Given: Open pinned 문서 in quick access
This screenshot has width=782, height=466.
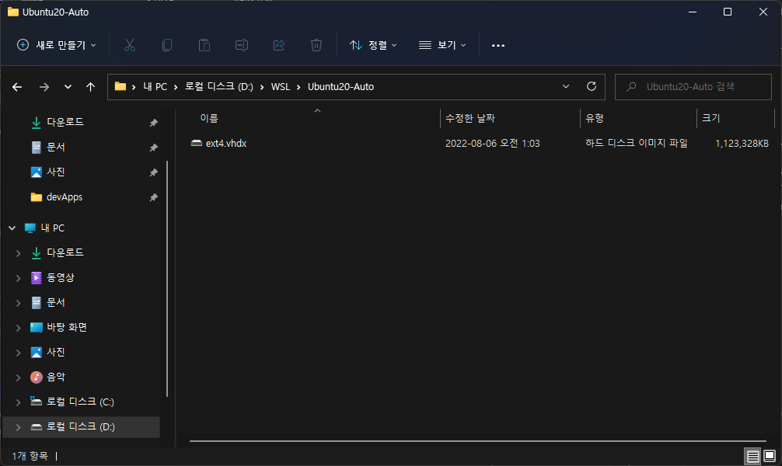Looking at the screenshot, I should click(x=55, y=147).
